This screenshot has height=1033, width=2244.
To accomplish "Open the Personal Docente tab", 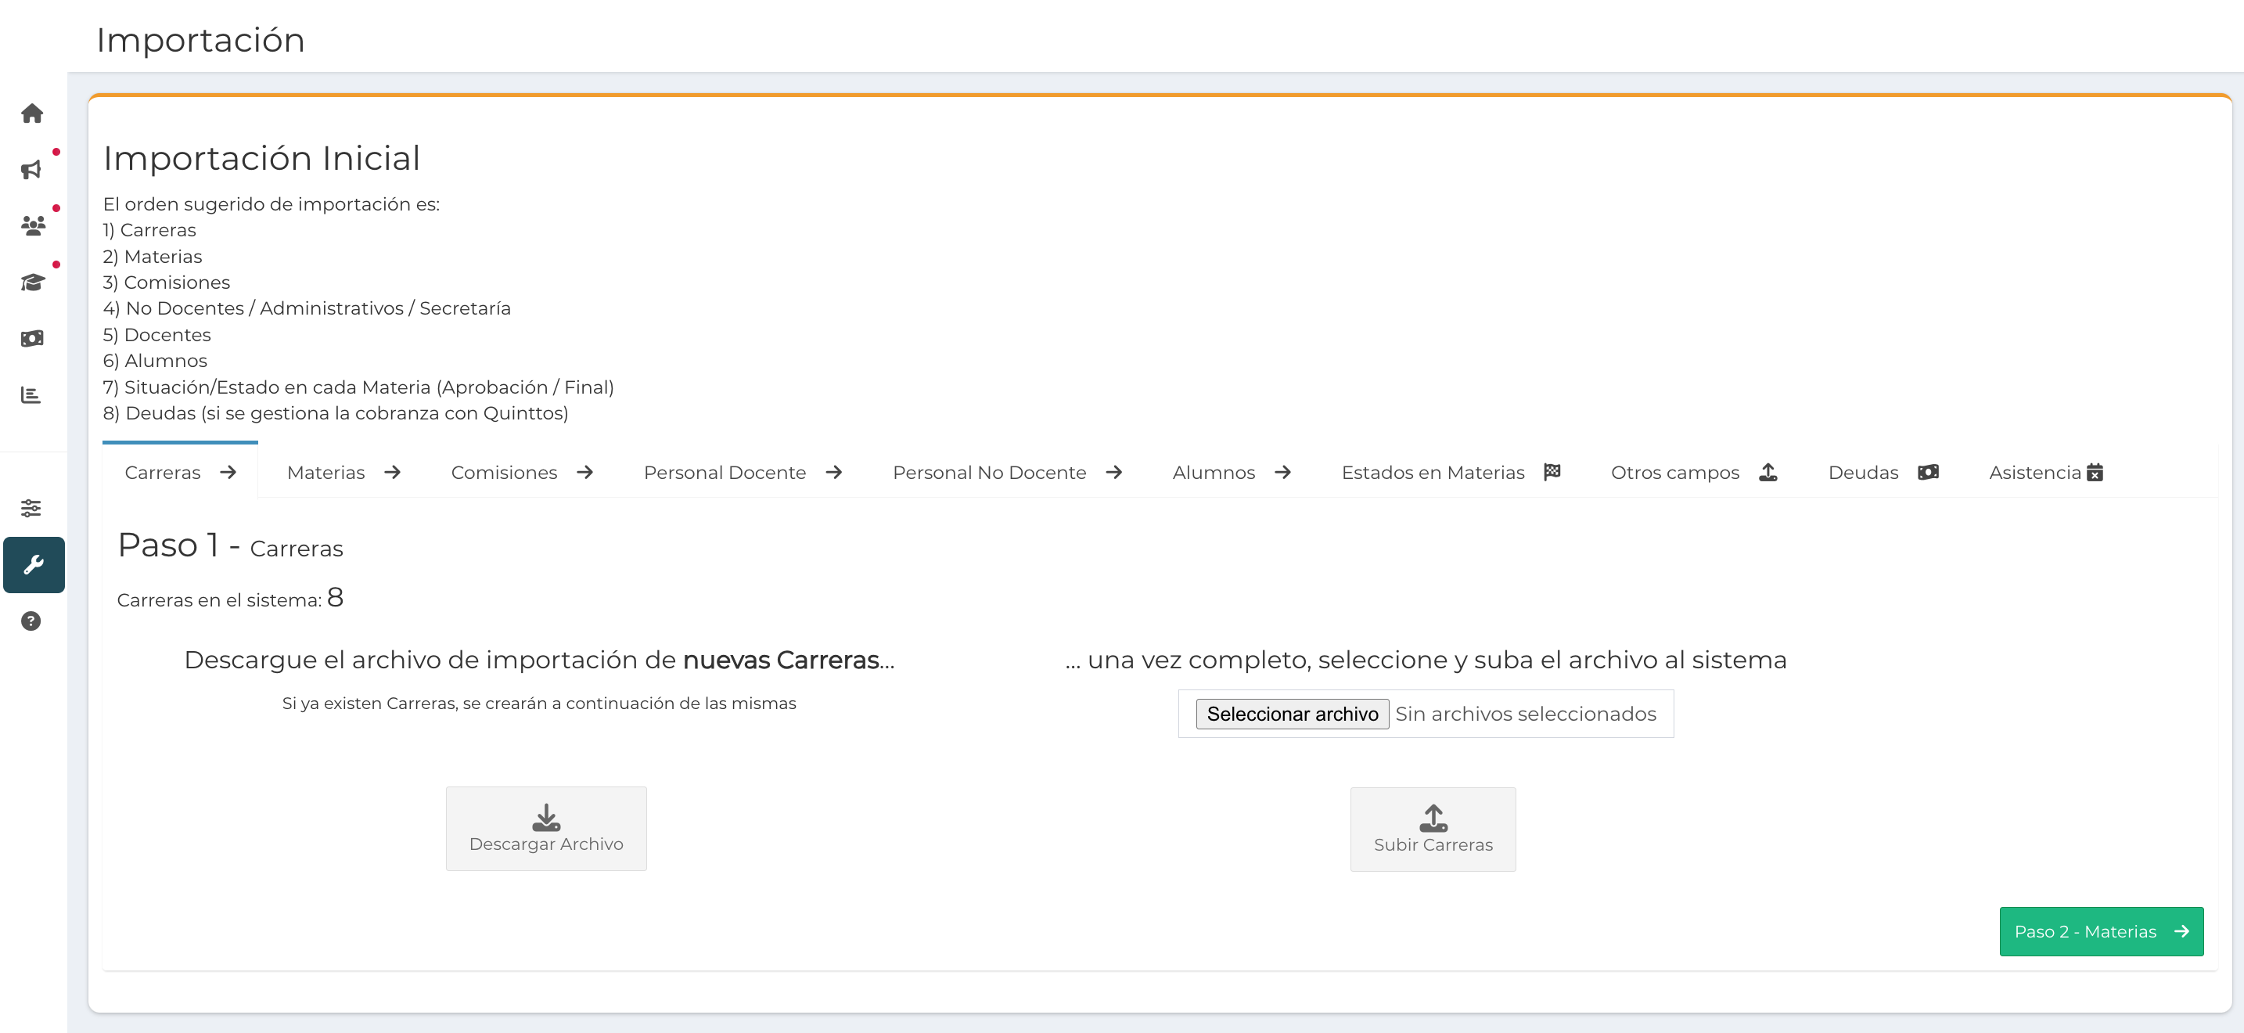I will (x=741, y=472).
